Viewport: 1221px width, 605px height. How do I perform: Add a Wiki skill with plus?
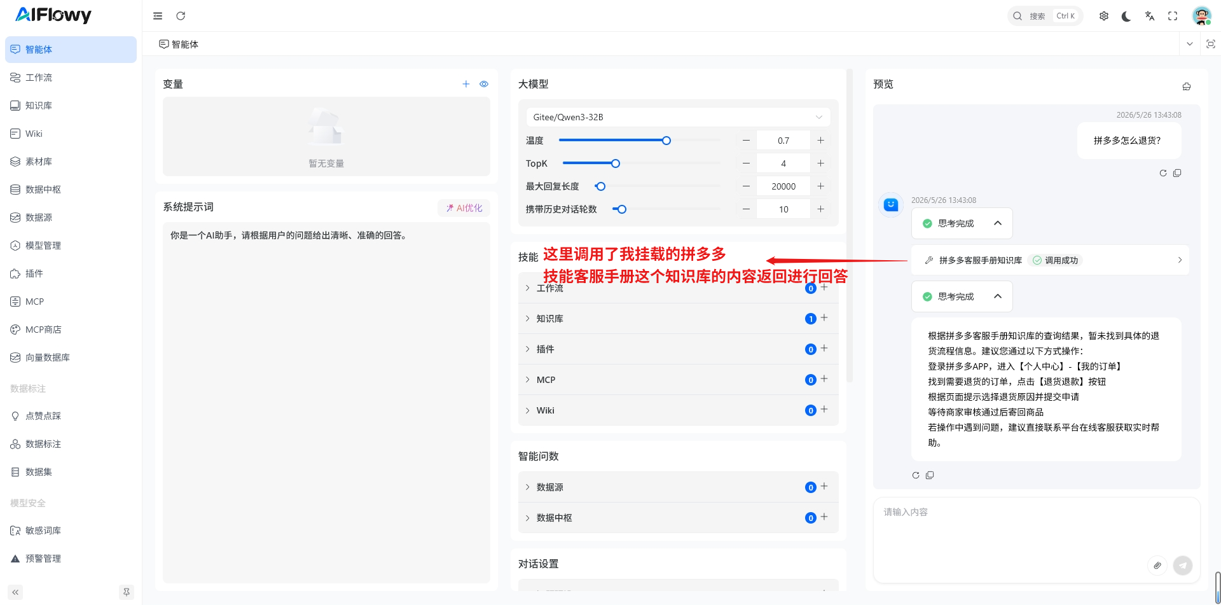(x=824, y=410)
